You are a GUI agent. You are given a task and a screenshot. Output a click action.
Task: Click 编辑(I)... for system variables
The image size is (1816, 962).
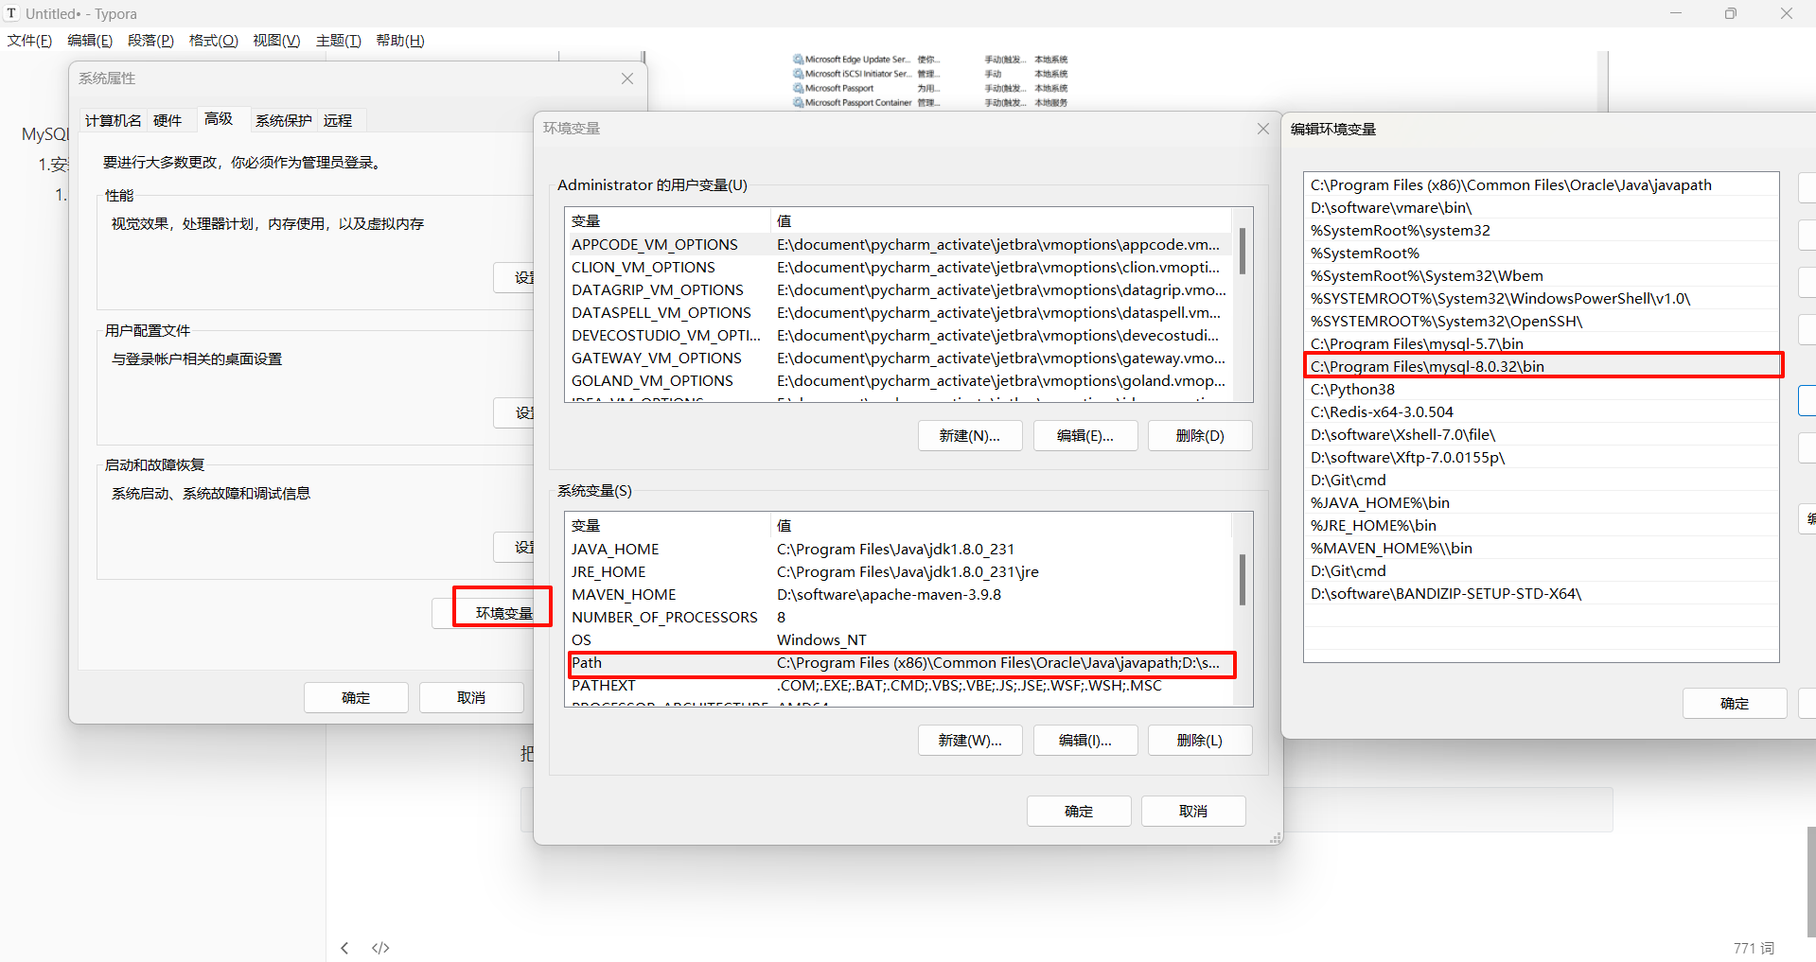pos(1085,741)
